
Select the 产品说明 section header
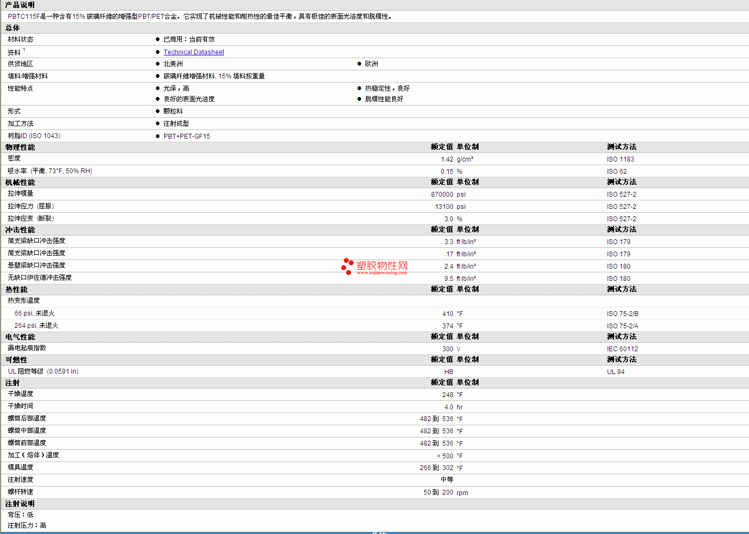point(20,5)
